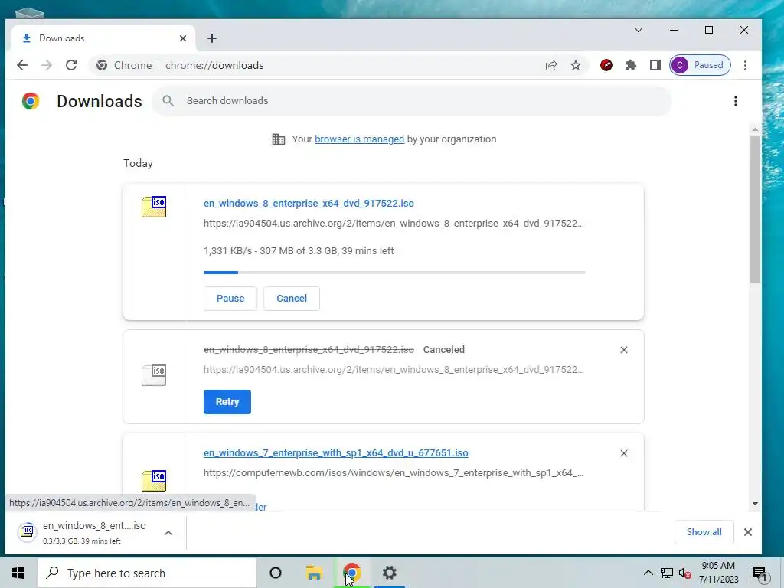Open the tab search dropdown chevron

[x=639, y=30]
